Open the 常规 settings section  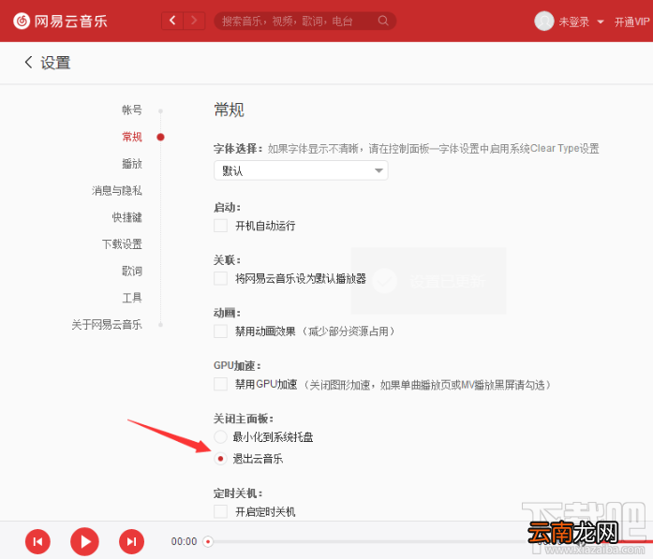click(132, 137)
